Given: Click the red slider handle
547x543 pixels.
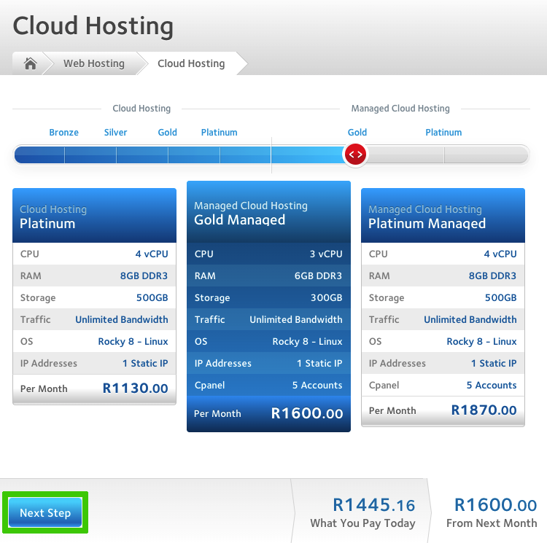Looking at the screenshot, I should tap(355, 155).
